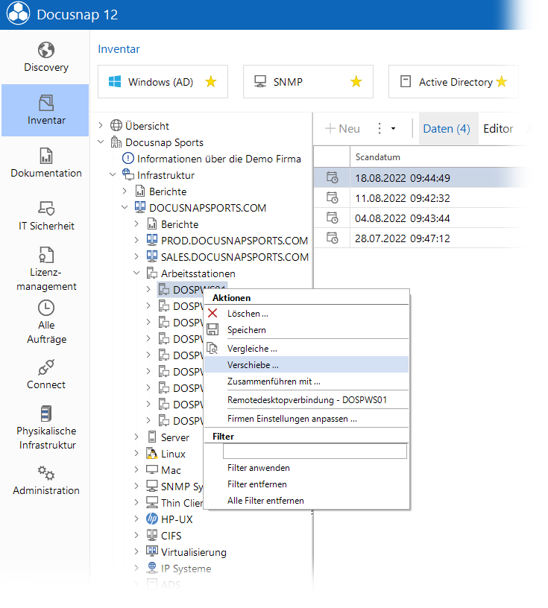The height and width of the screenshot is (608, 548).
Task: Open the Discovery globe icon in sidebar
Action: pos(45,50)
